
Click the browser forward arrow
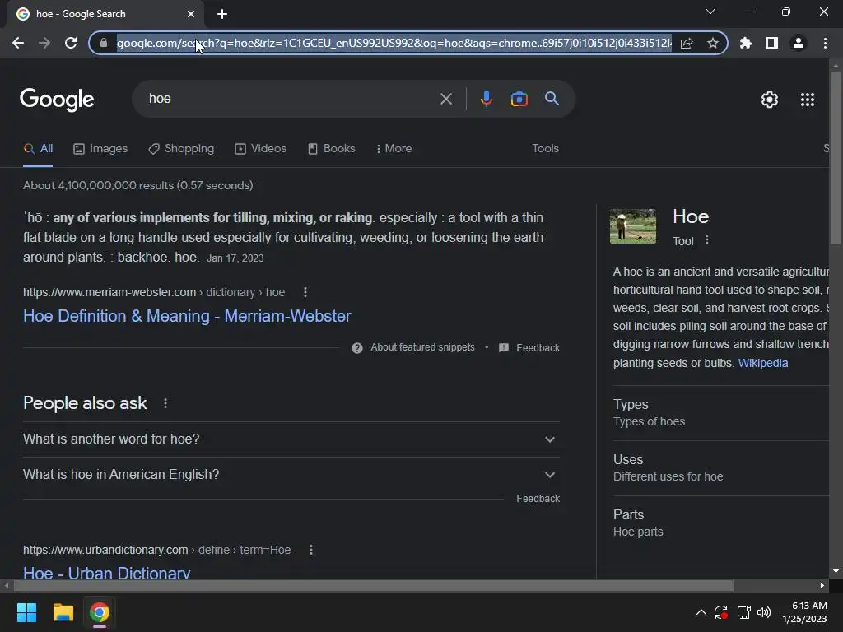click(x=44, y=43)
